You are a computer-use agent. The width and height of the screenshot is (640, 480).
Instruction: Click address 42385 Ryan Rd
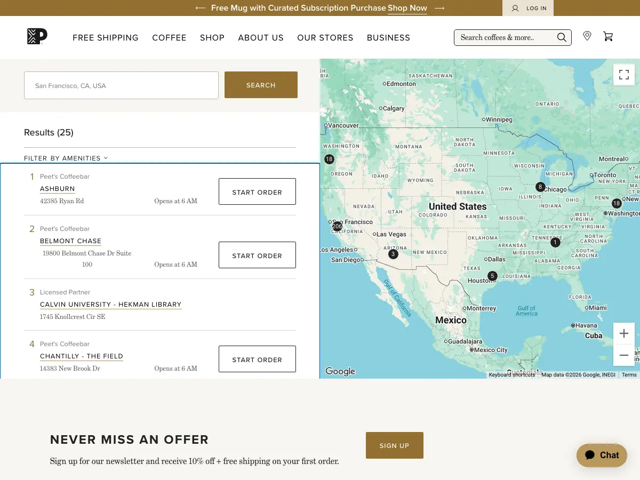coord(62,201)
